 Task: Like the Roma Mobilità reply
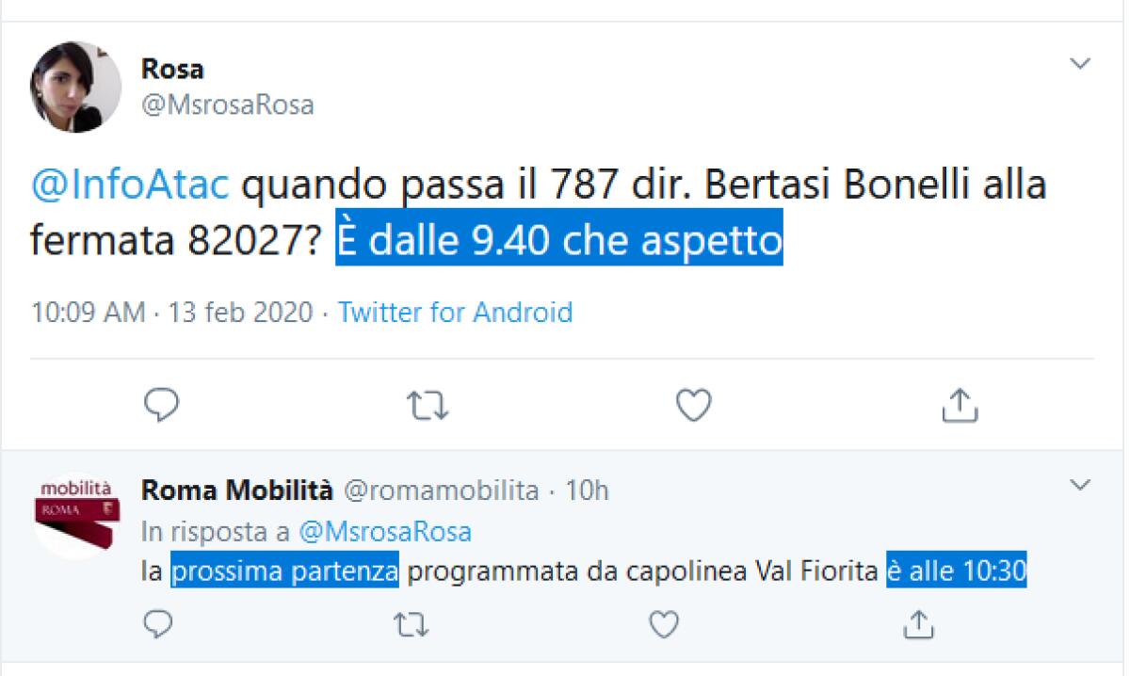click(665, 623)
